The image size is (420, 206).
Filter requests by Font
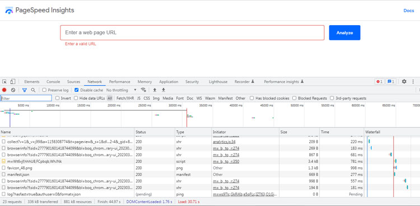[180, 99]
